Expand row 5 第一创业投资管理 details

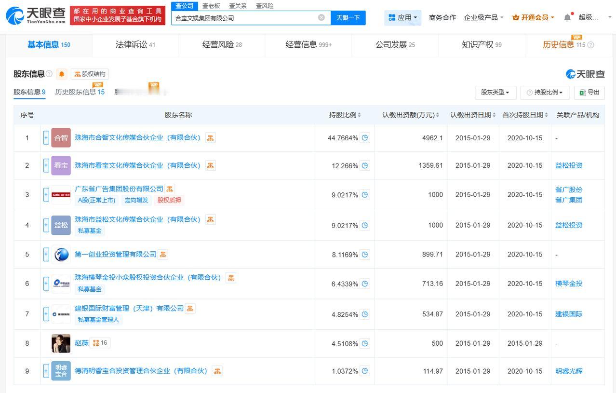coord(46,254)
